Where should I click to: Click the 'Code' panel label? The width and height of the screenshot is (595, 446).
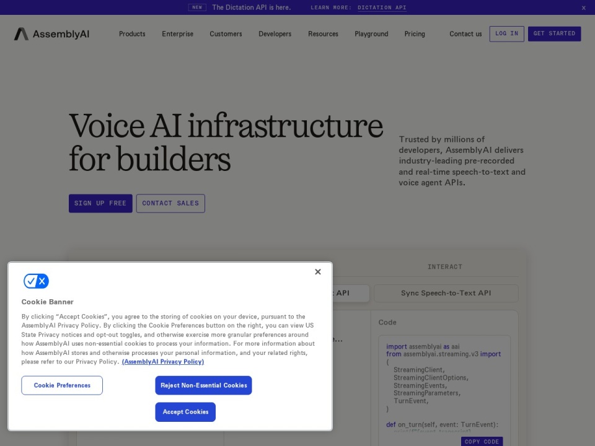(x=387, y=322)
